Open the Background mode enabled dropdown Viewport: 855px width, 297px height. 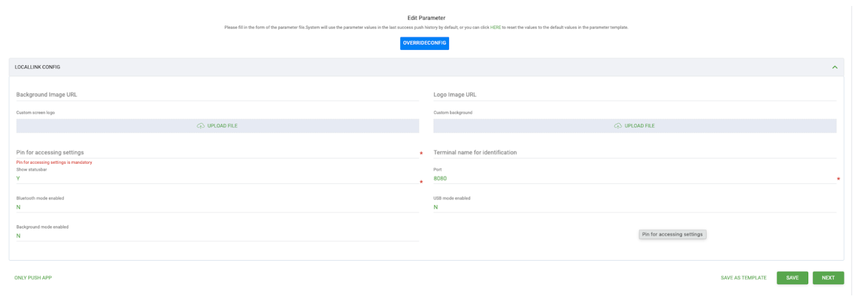(217, 236)
